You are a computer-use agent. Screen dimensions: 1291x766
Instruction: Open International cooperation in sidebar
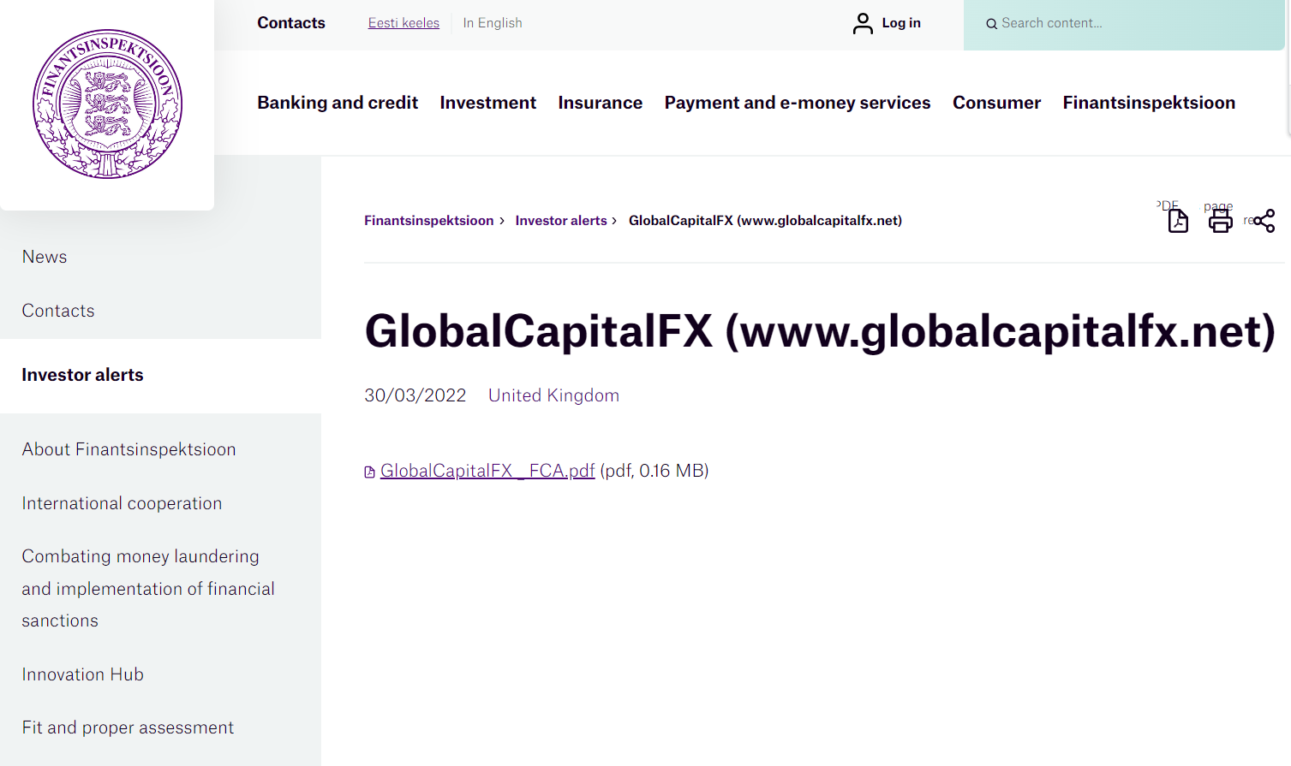coord(122,503)
